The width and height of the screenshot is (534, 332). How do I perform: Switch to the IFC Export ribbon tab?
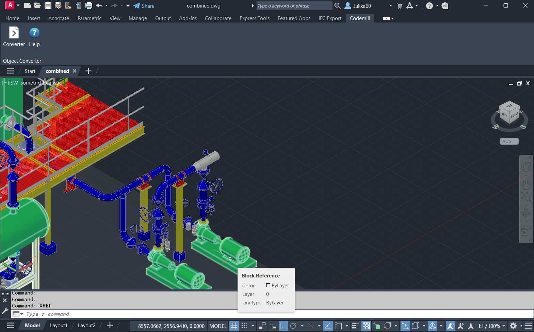329,18
